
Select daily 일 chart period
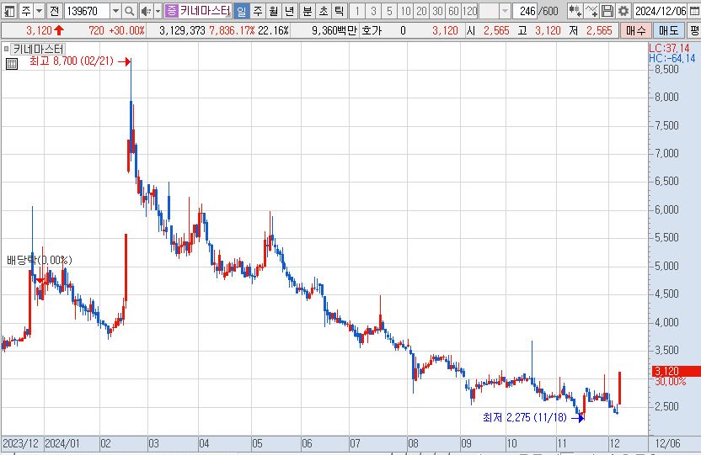tap(242, 11)
